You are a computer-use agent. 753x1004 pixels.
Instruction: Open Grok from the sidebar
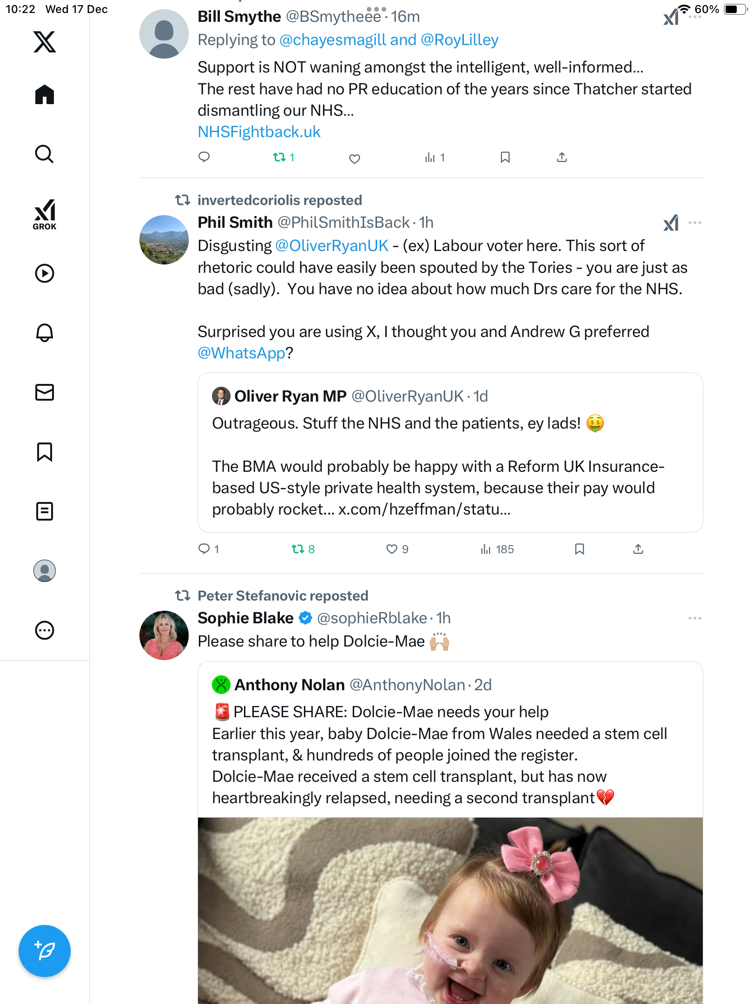click(x=45, y=214)
